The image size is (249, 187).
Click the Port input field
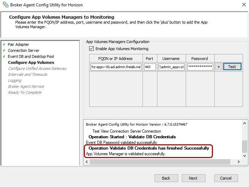tap(150, 67)
